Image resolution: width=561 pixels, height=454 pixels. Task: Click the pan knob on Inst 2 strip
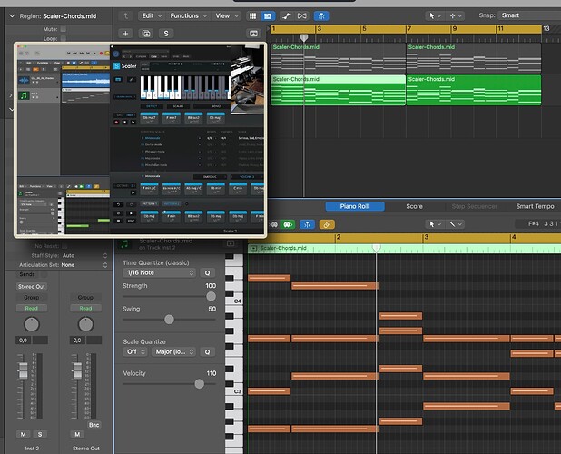click(x=32, y=324)
